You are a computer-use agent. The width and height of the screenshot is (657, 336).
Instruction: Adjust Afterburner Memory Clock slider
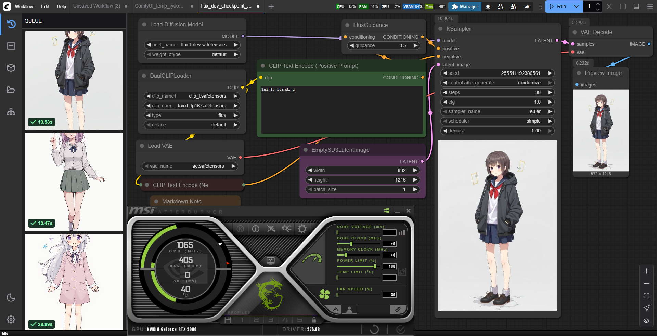point(358,255)
